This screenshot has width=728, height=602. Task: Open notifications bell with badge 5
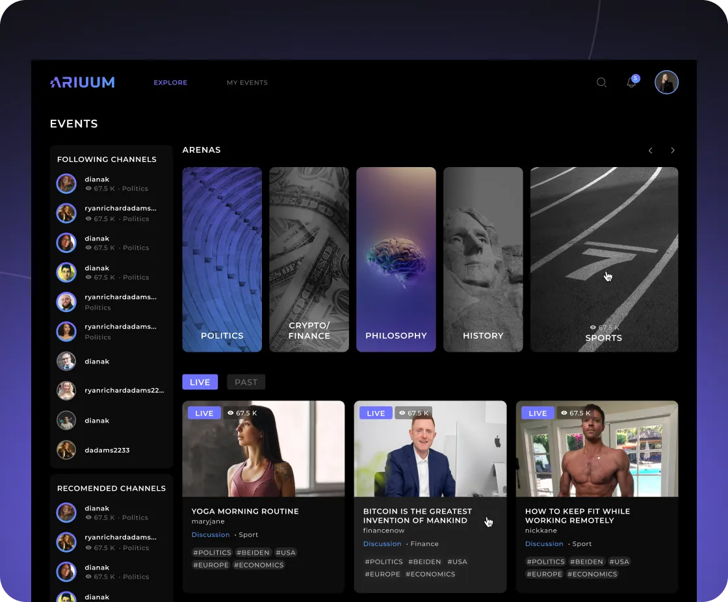coord(632,82)
